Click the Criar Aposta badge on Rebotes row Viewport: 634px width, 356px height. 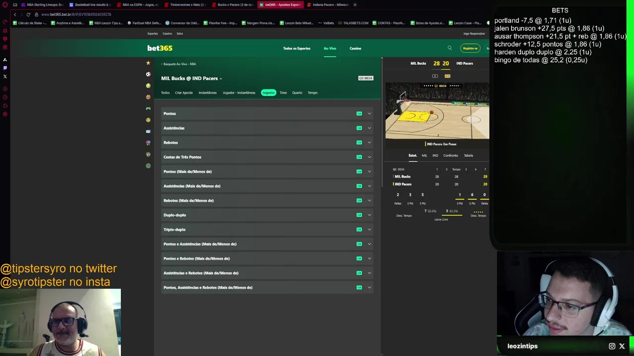tap(359, 142)
